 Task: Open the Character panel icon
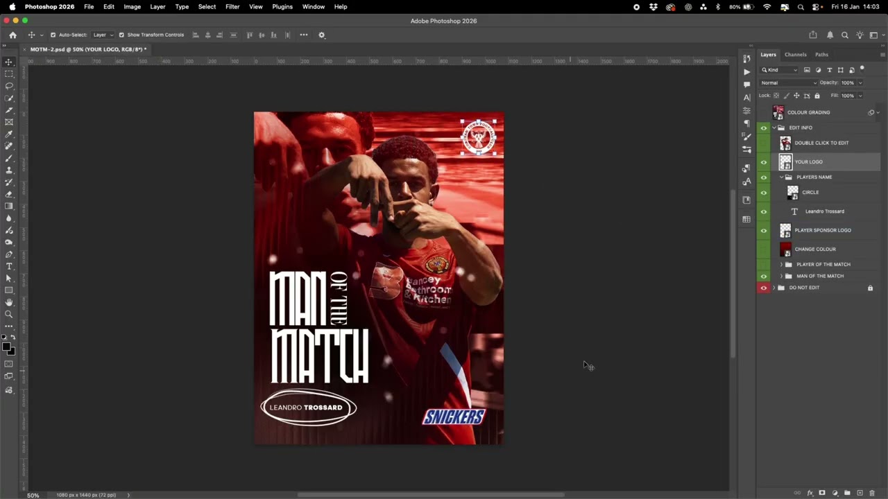click(746, 97)
